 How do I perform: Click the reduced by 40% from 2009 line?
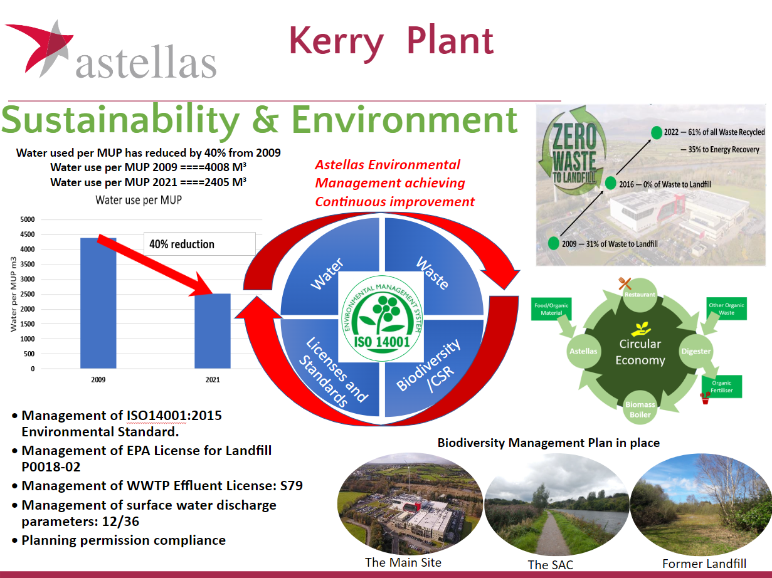(x=149, y=152)
